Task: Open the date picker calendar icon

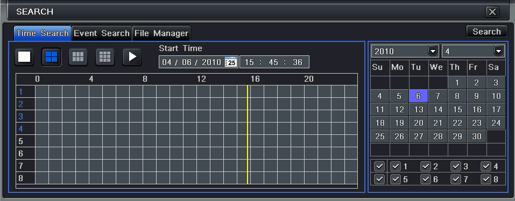Action: pos(231,62)
